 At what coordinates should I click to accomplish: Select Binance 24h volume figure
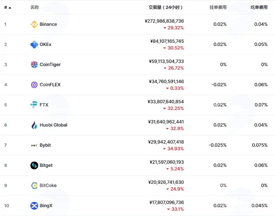pos(164,21)
